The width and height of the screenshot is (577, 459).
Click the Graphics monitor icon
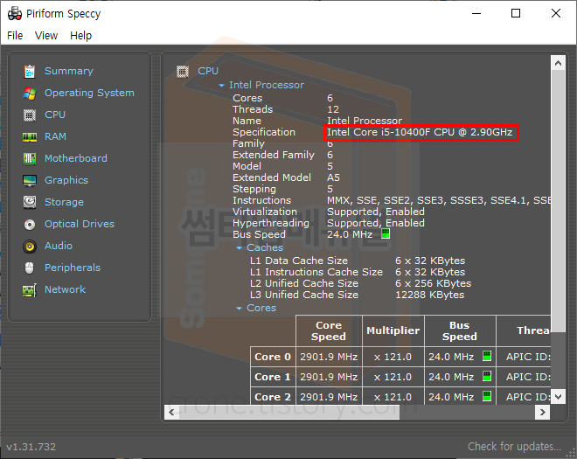[x=30, y=181]
